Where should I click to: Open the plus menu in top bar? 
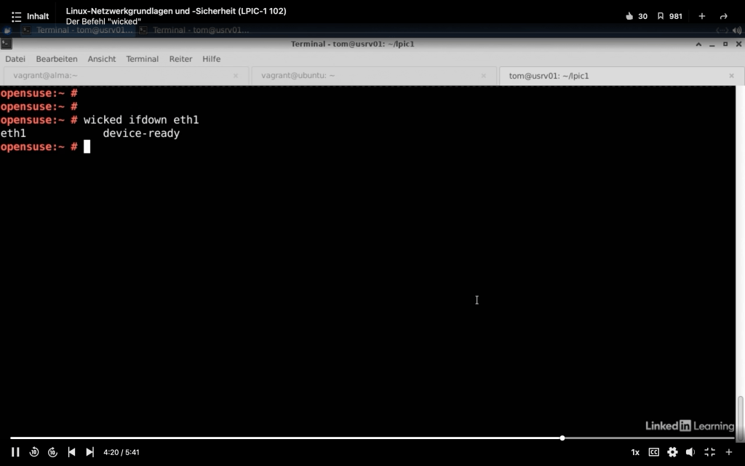(702, 16)
